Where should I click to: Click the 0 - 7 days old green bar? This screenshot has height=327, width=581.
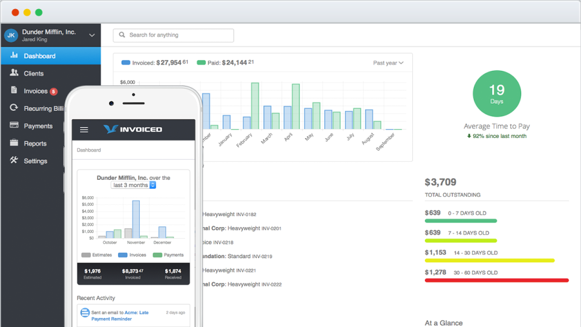[461, 221]
